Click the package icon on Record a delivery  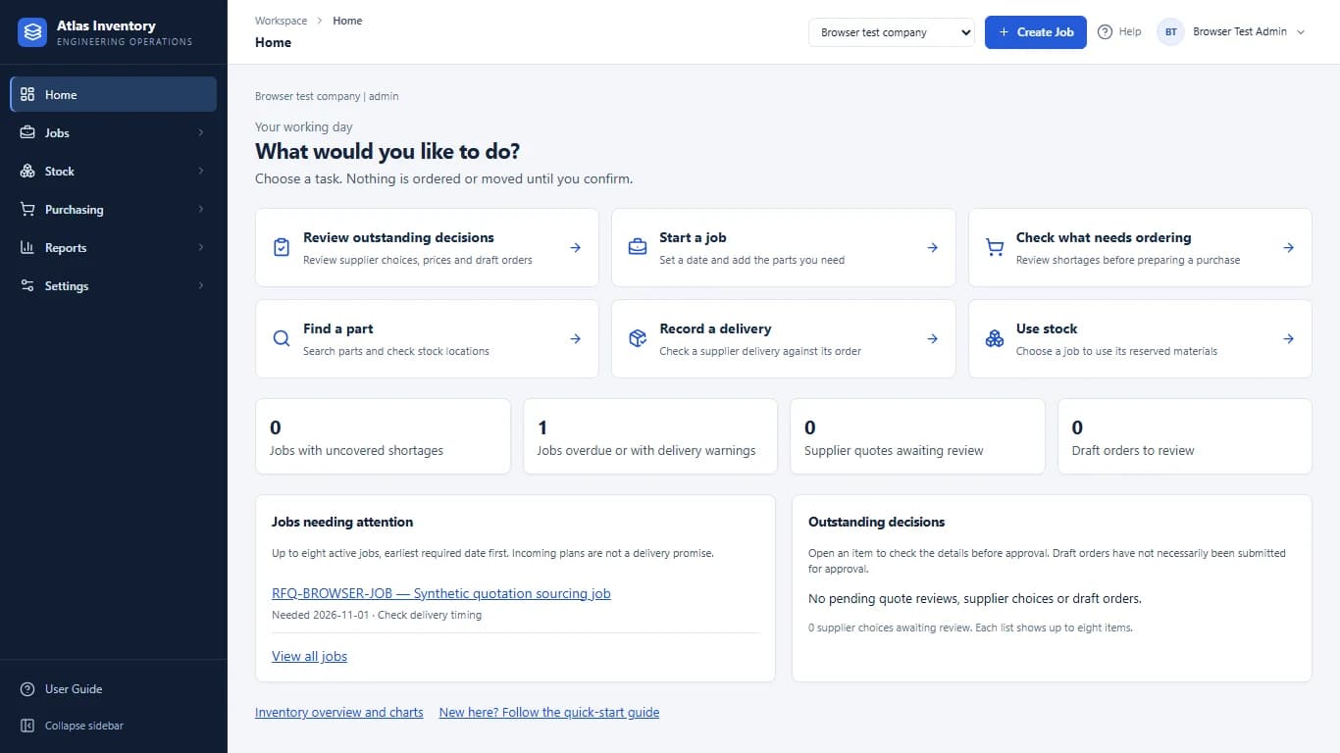coord(638,338)
